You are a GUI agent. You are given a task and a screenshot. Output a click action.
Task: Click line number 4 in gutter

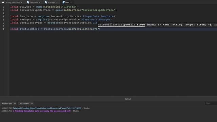[3, 16]
